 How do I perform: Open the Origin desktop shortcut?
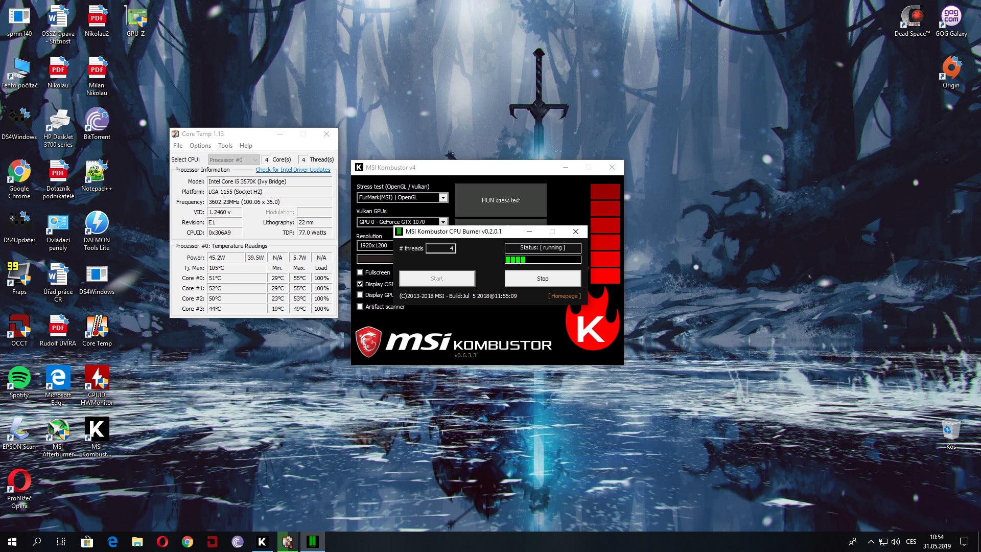click(951, 73)
